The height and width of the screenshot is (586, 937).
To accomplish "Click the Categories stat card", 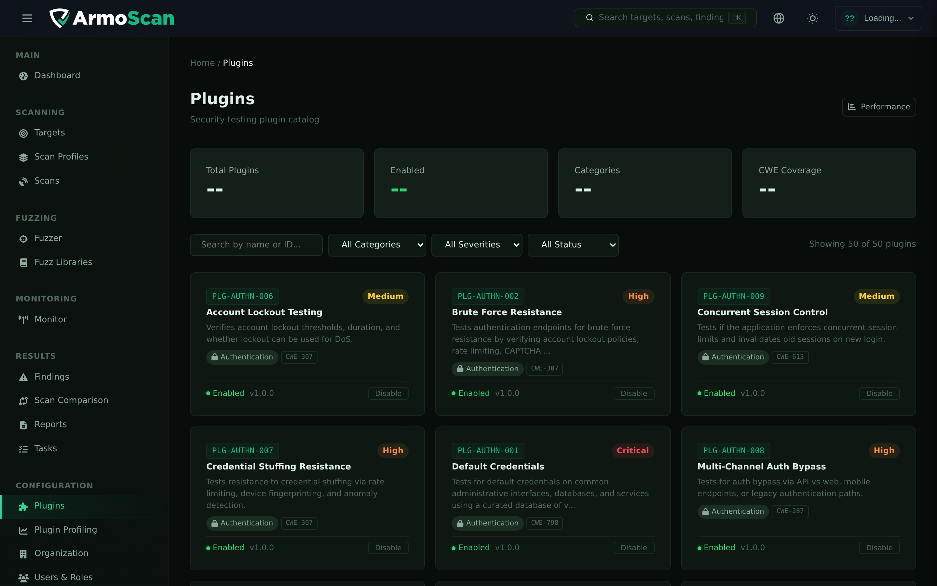I will point(645,183).
